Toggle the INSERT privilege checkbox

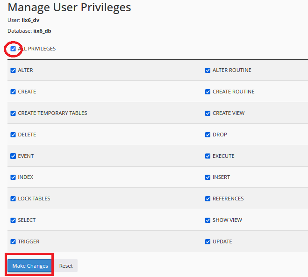(208, 178)
